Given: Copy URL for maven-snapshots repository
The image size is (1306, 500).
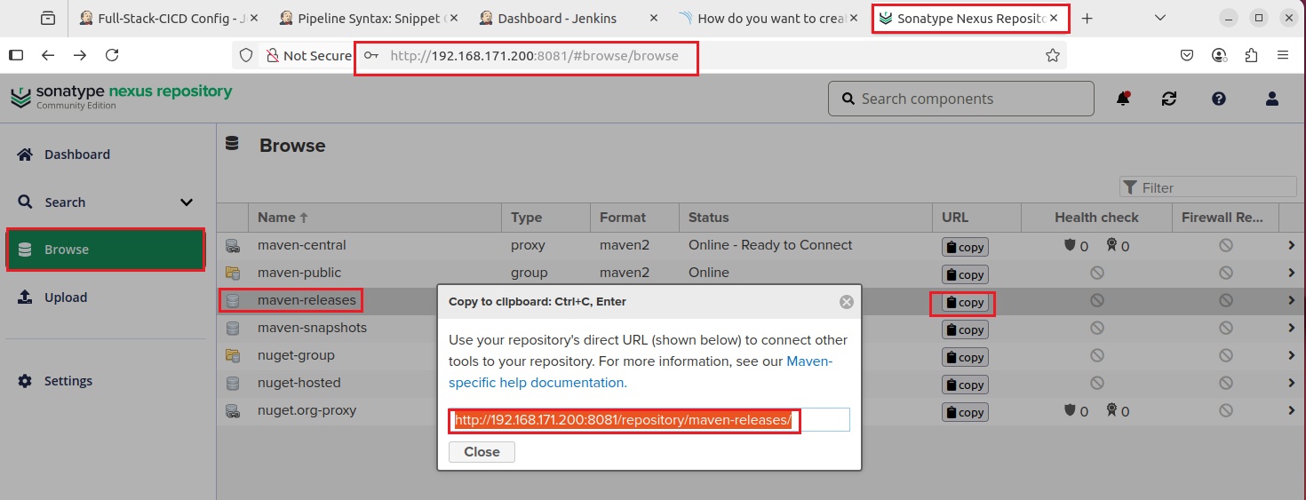Looking at the screenshot, I should click(x=964, y=329).
